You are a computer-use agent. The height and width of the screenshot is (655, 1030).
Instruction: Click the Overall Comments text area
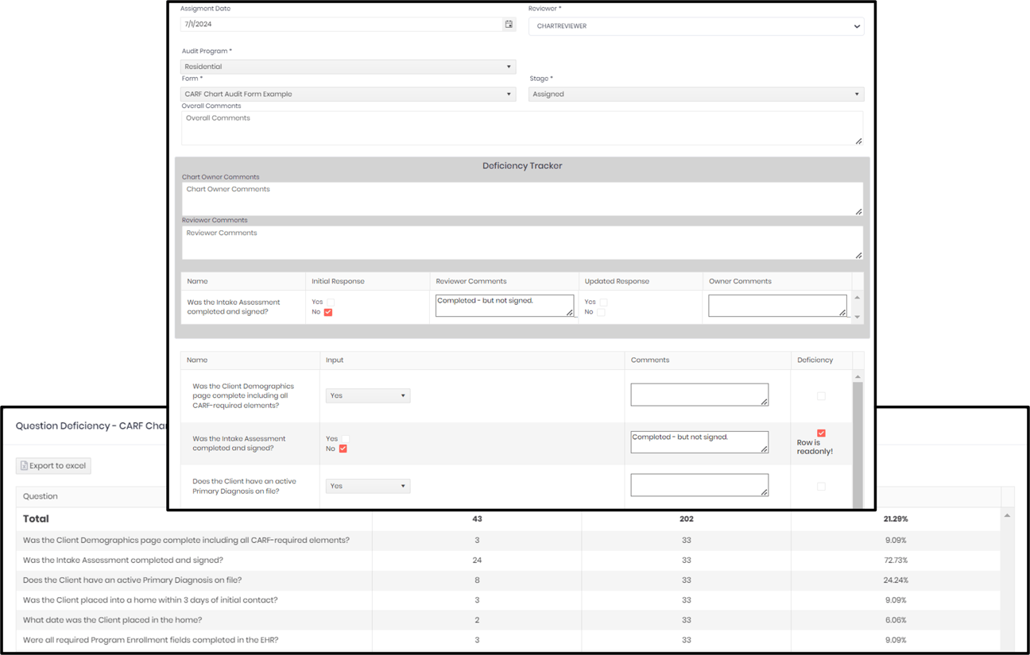pyautogui.click(x=521, y=127)
